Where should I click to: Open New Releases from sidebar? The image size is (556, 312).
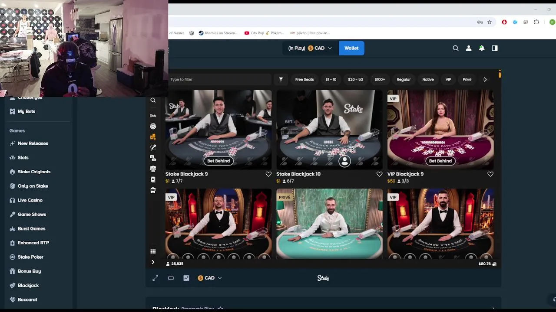33,143
